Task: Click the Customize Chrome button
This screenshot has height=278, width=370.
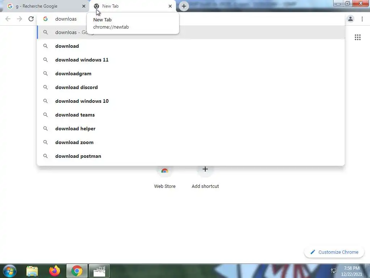Action: pyautogui.click(x=334, y=252)
